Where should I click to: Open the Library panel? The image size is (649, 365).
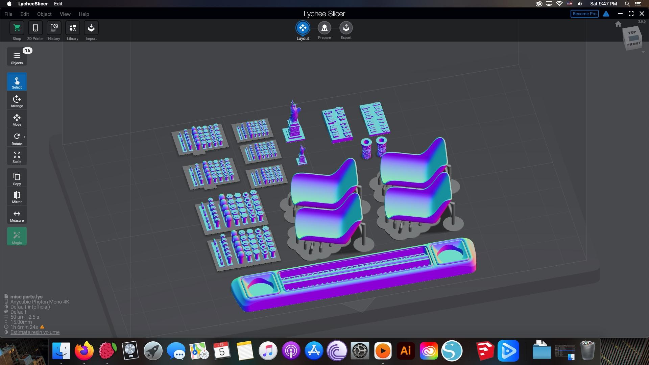(72, 28)
